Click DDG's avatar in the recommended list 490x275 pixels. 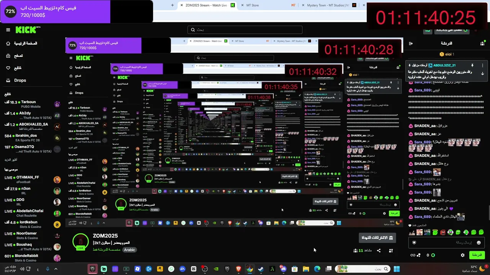coord(57,202)
